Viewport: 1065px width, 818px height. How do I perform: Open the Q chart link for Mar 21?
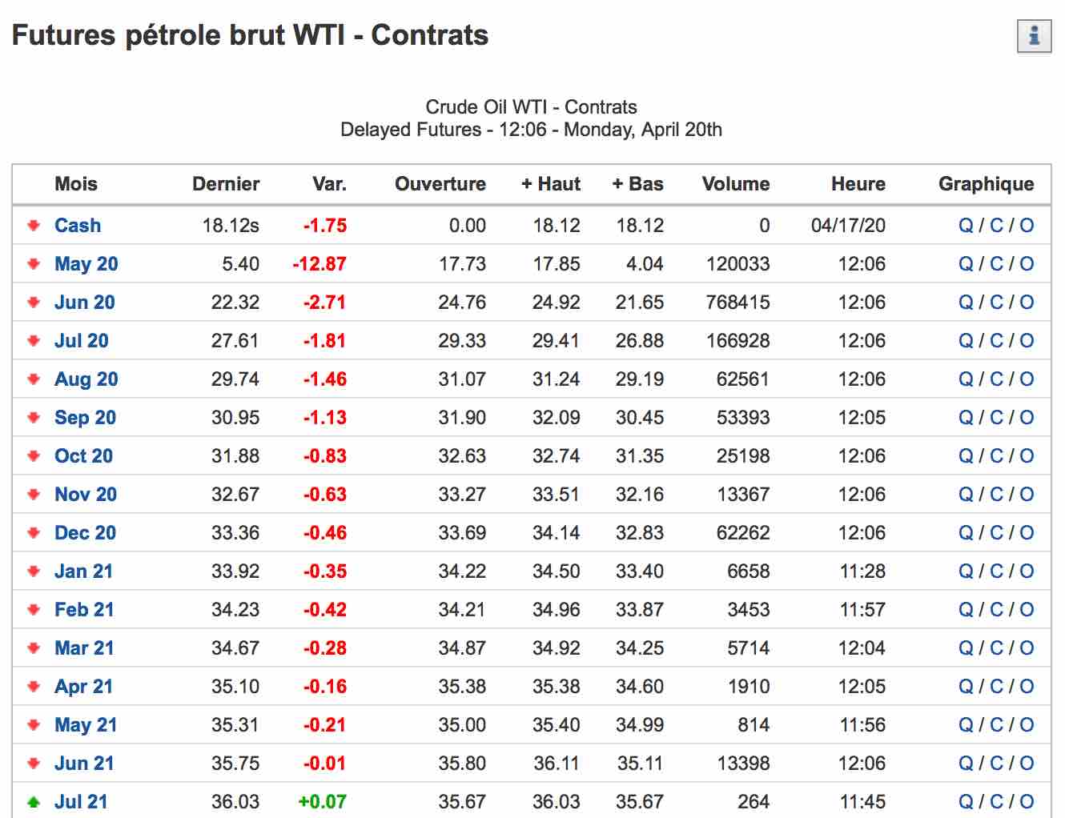[x=966, y=648]
